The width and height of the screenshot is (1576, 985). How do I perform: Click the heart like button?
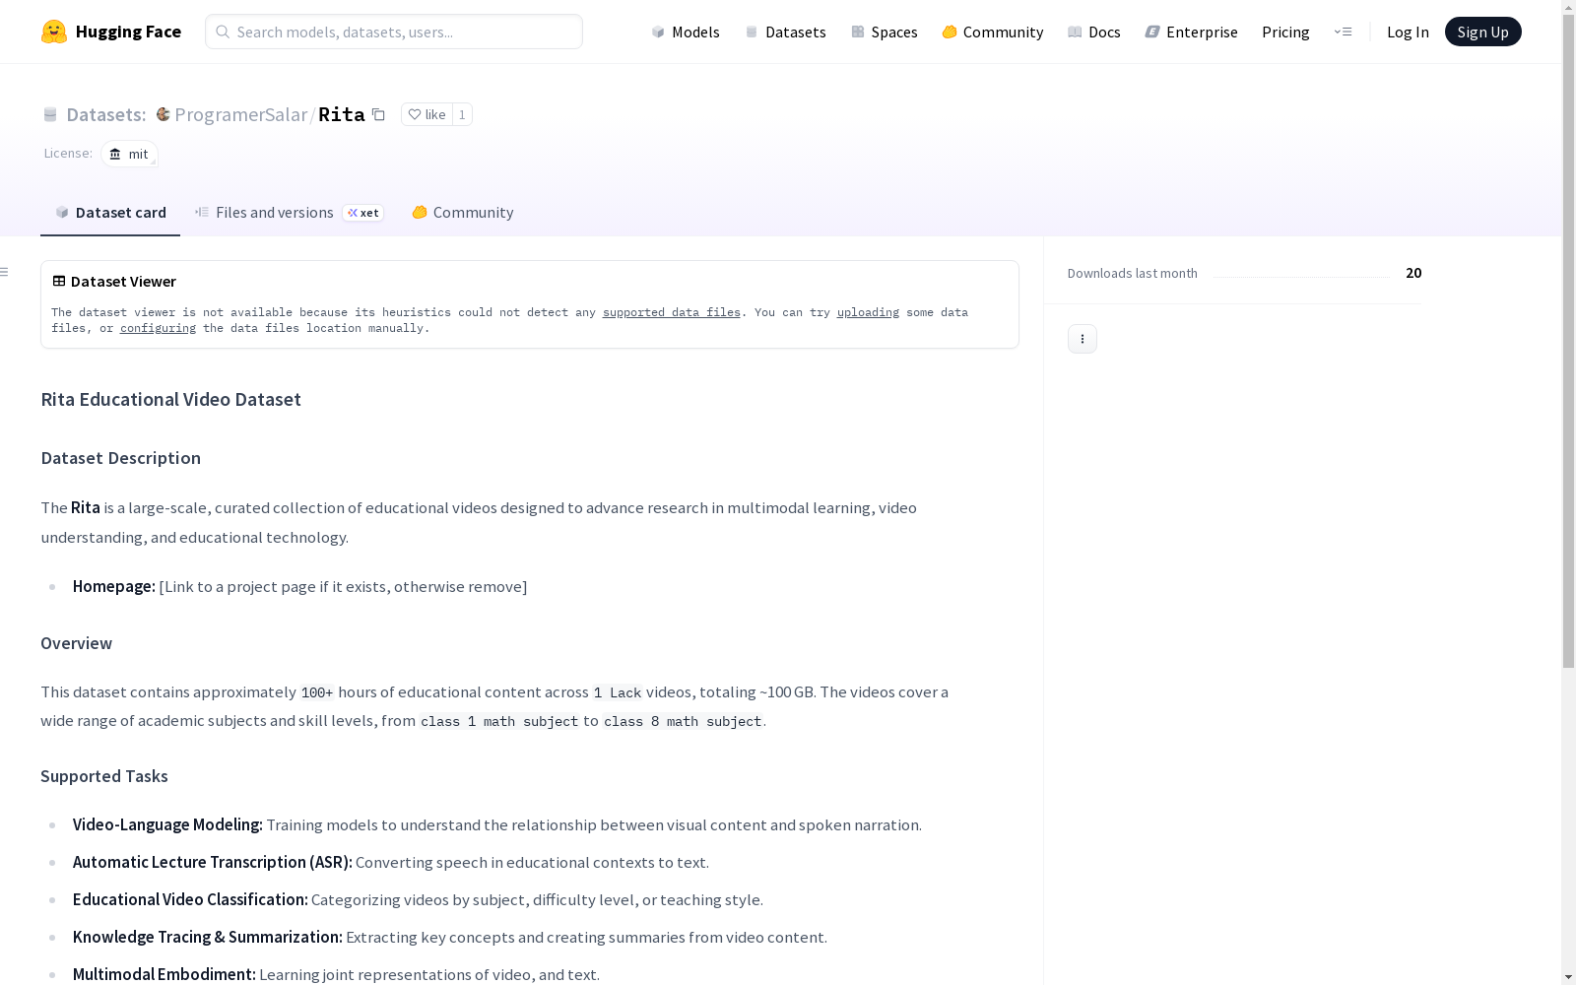tap(427, 114)
